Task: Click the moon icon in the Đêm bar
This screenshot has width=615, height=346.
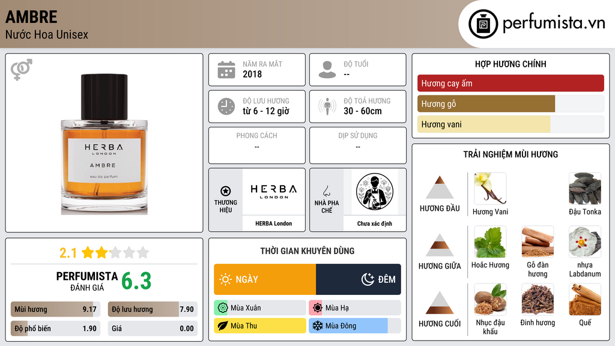Action: point(368,279)
